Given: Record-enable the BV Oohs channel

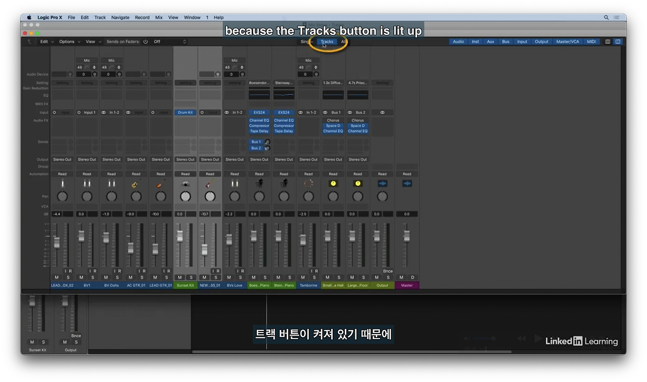Looking at the screenshot, I should (119, 271).
